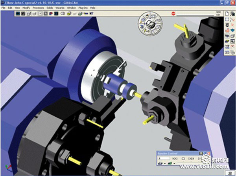Click the first teal square toolbar icon
Image resolution: width=236 pixels, height=176 pixels.
[18, 14]
